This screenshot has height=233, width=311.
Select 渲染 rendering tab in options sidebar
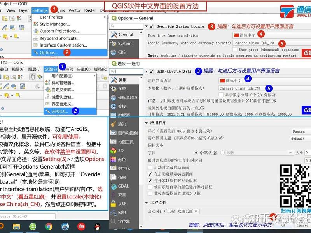(124, 124)
